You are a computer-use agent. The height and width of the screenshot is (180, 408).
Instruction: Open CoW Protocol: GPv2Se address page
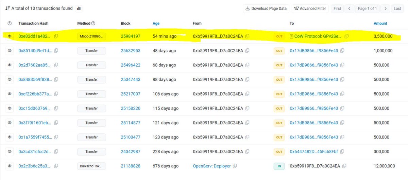[x=319, y=36]
